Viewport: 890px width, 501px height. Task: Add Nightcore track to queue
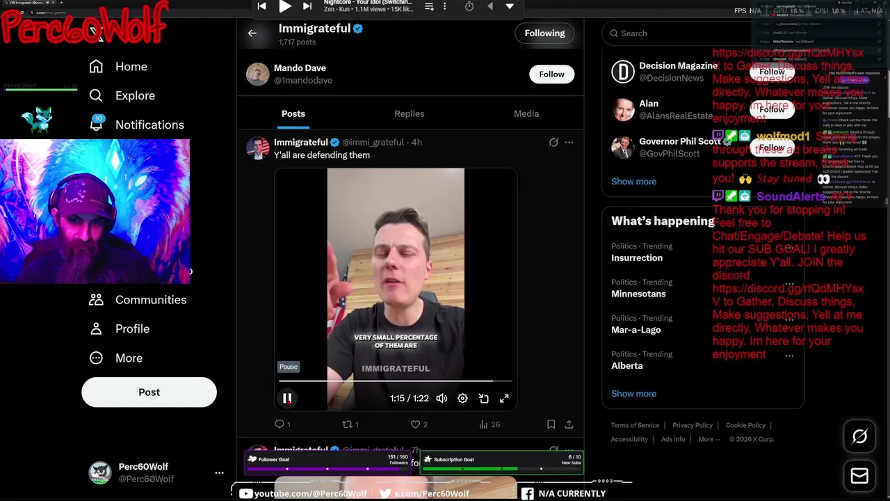coord(429,6)
